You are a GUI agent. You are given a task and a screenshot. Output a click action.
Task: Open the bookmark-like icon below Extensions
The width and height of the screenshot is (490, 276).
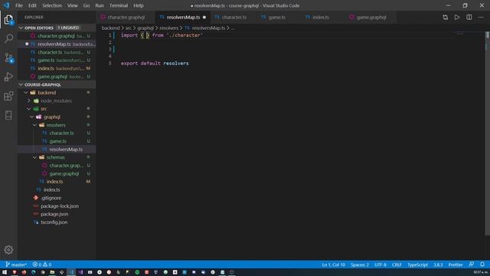tap(8, 115)
